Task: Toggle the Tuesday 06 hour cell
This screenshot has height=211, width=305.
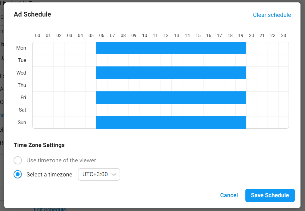Action: pyautogui.click(x=102, y=60)
